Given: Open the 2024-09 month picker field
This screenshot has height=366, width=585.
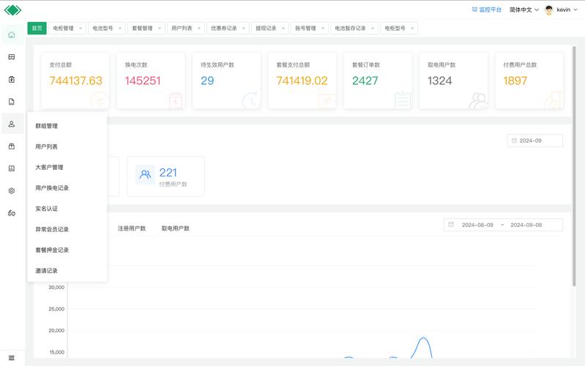Looking at the screenshot, I should click(535, 141).
